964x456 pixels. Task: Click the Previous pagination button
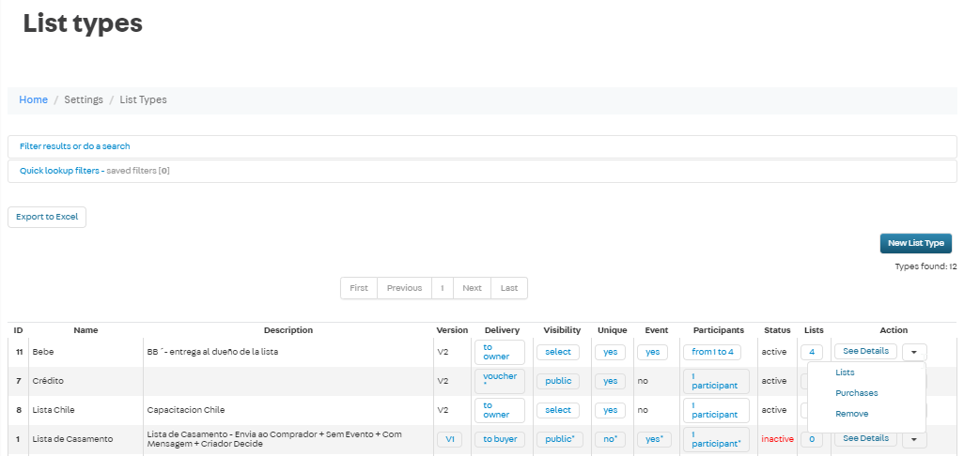pos(404,288)
